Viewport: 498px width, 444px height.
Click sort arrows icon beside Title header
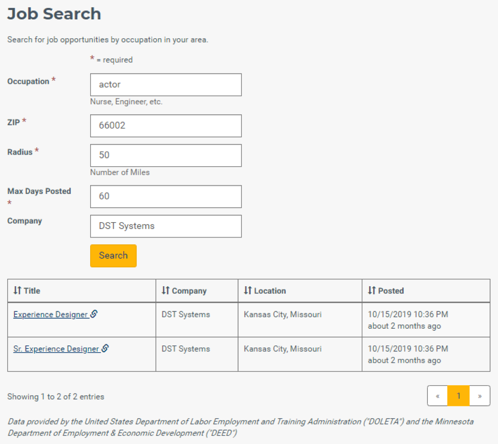[17, 290]
